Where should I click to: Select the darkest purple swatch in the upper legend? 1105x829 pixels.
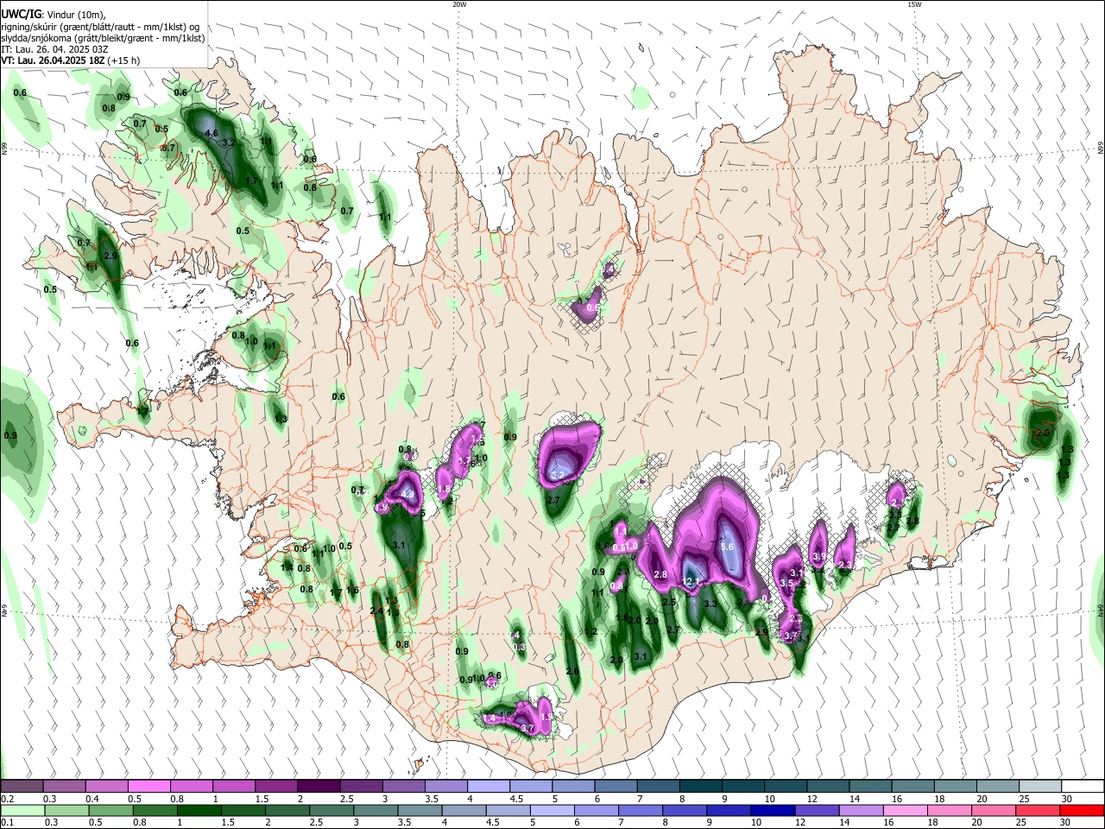click(318, 786)
